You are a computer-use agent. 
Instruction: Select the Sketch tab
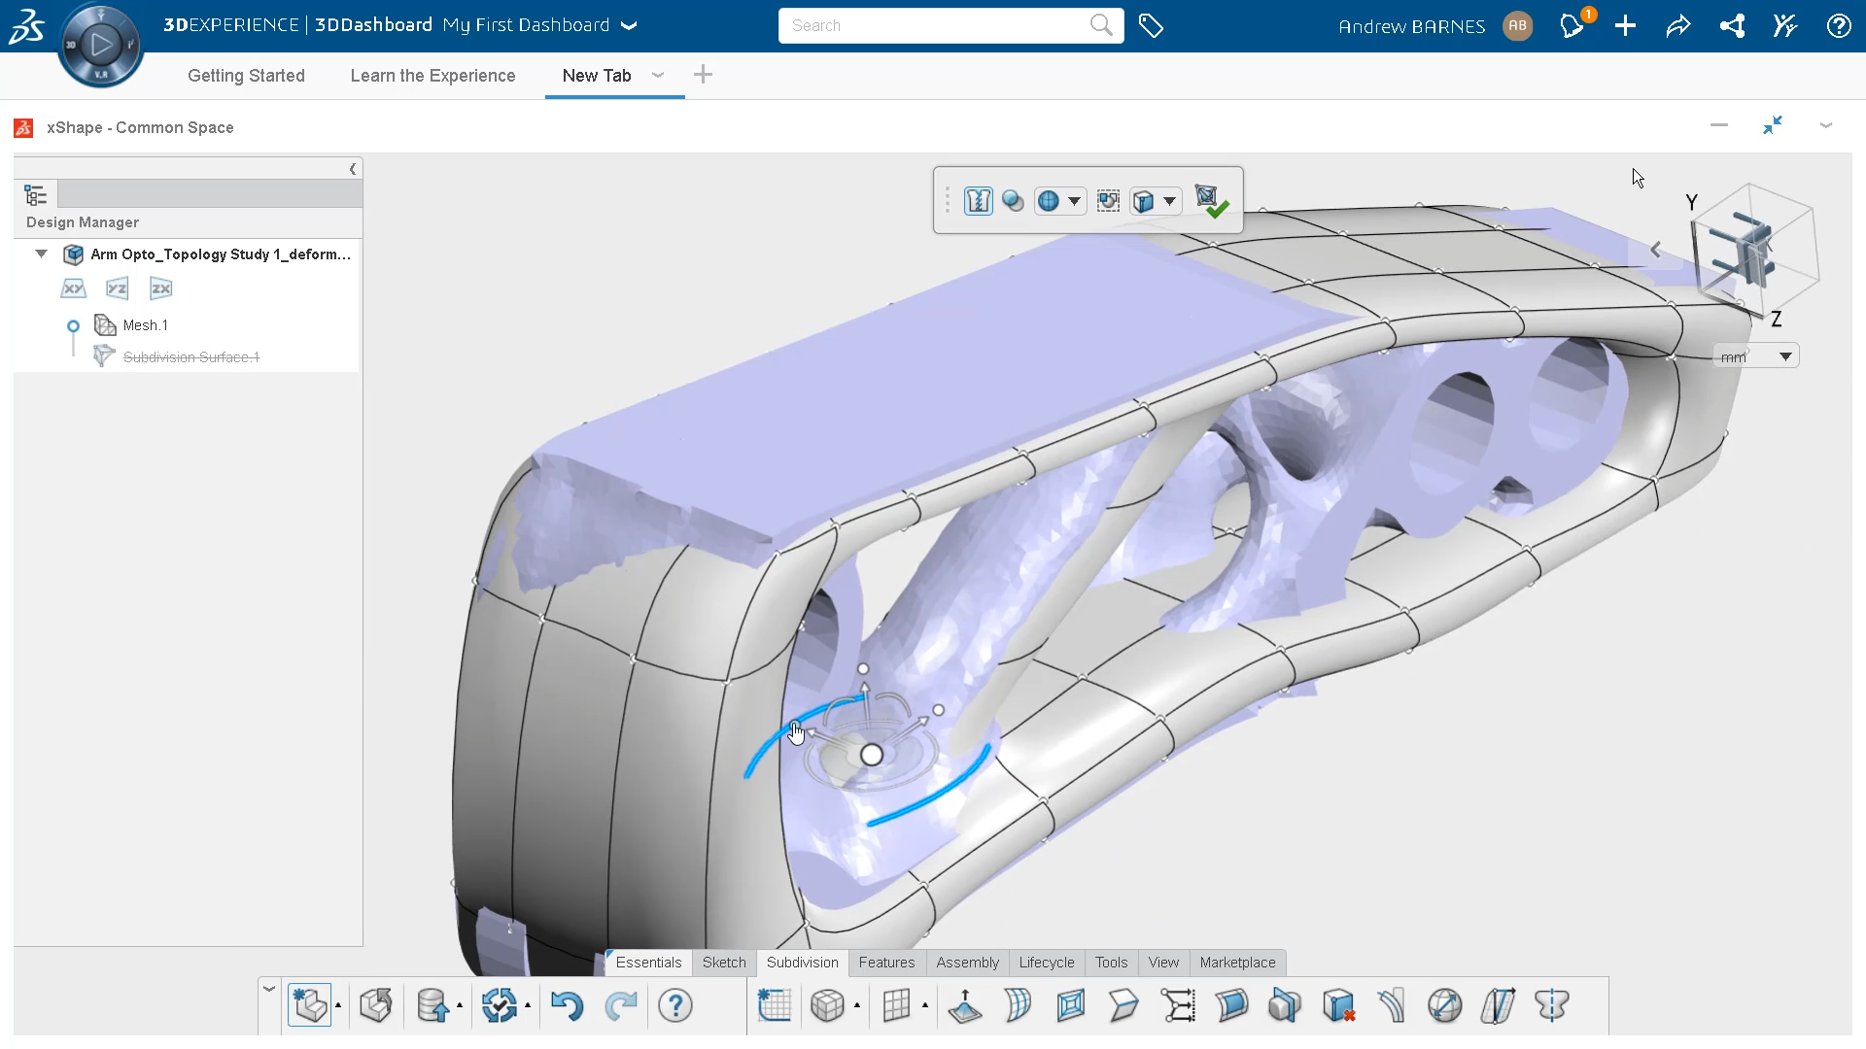723,962
